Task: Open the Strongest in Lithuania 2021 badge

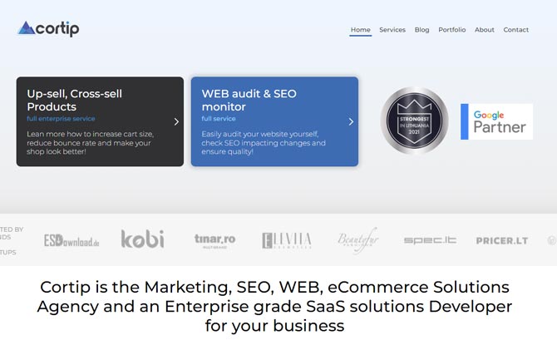Action: [x=414, y=121]
